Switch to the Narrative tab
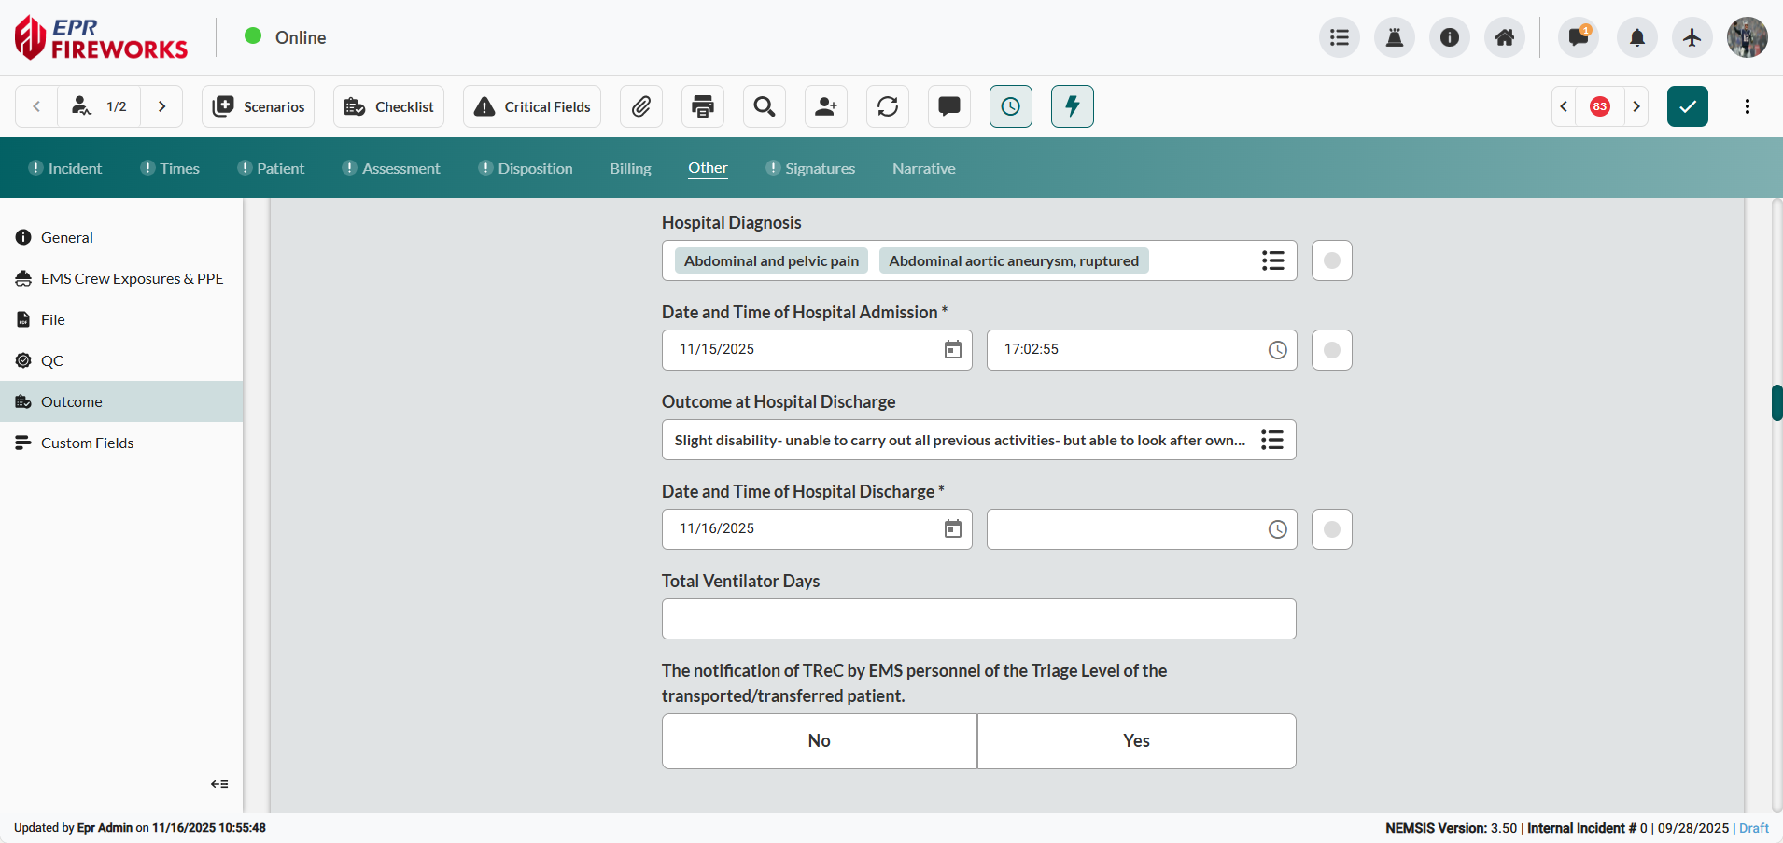Image resolution: width=1783 pixels, height=843 pixels. 923,168
